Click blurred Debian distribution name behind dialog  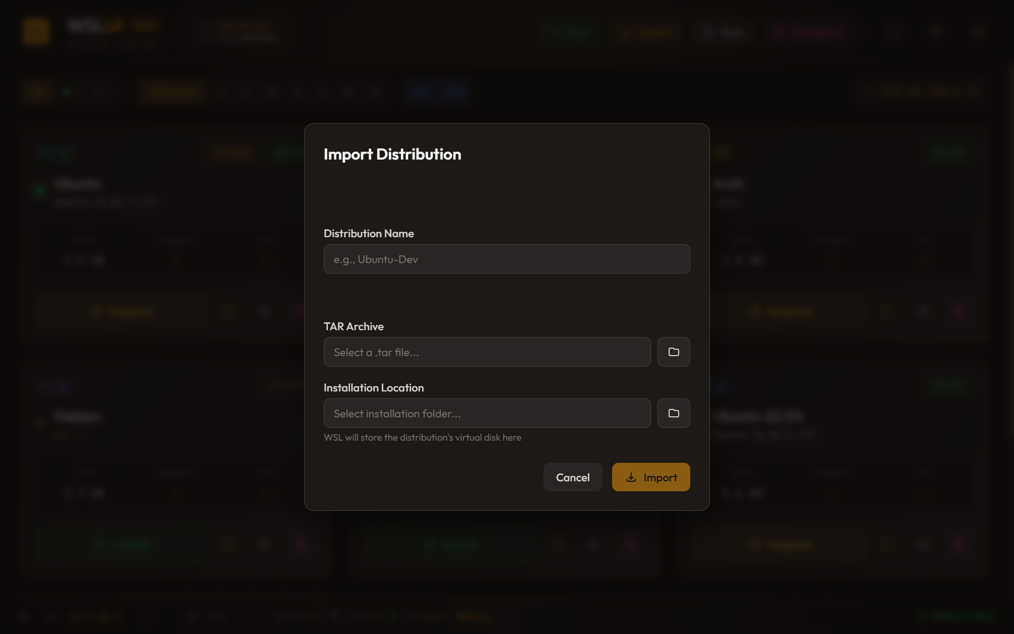tap(78, 416)
